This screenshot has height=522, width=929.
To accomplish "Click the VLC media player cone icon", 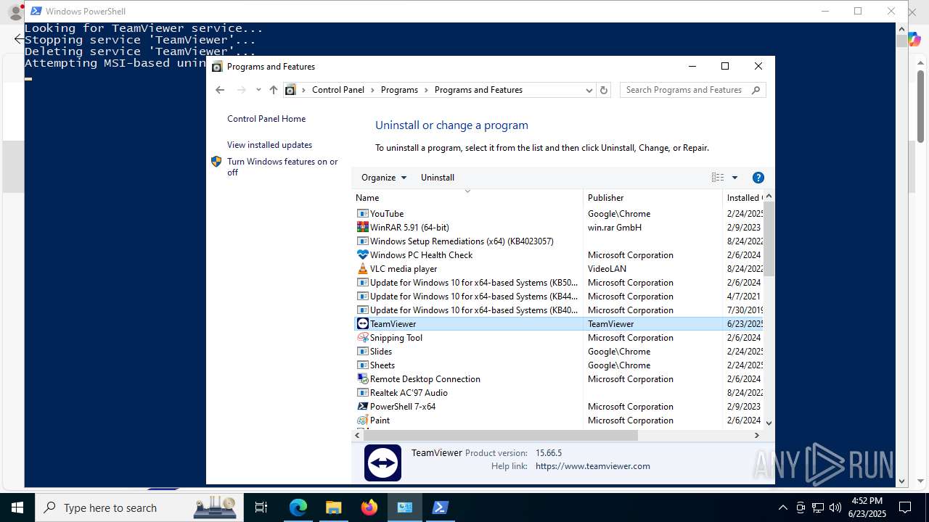I will pos(363,269).
